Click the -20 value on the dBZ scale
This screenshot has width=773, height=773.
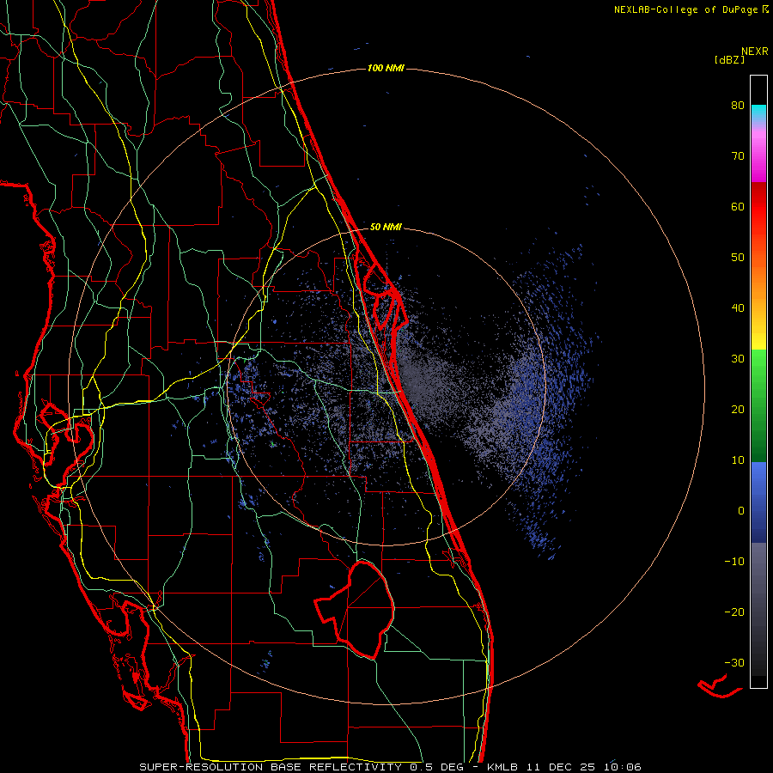pos(734,612)
